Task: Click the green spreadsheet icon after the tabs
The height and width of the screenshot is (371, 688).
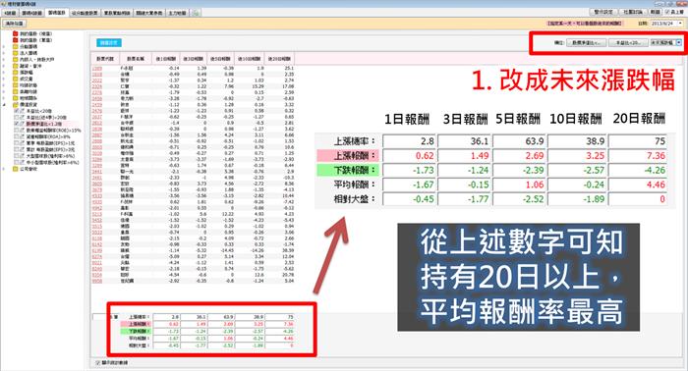Action: [x=196, y=13]
